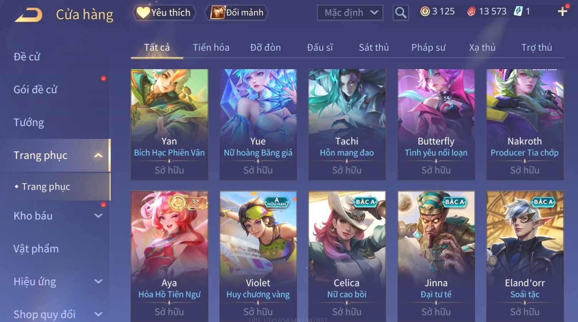Viewport: 578px width, 322px height.
Task: Open Yêu thích heart favorites
Action: pos(164,13)
